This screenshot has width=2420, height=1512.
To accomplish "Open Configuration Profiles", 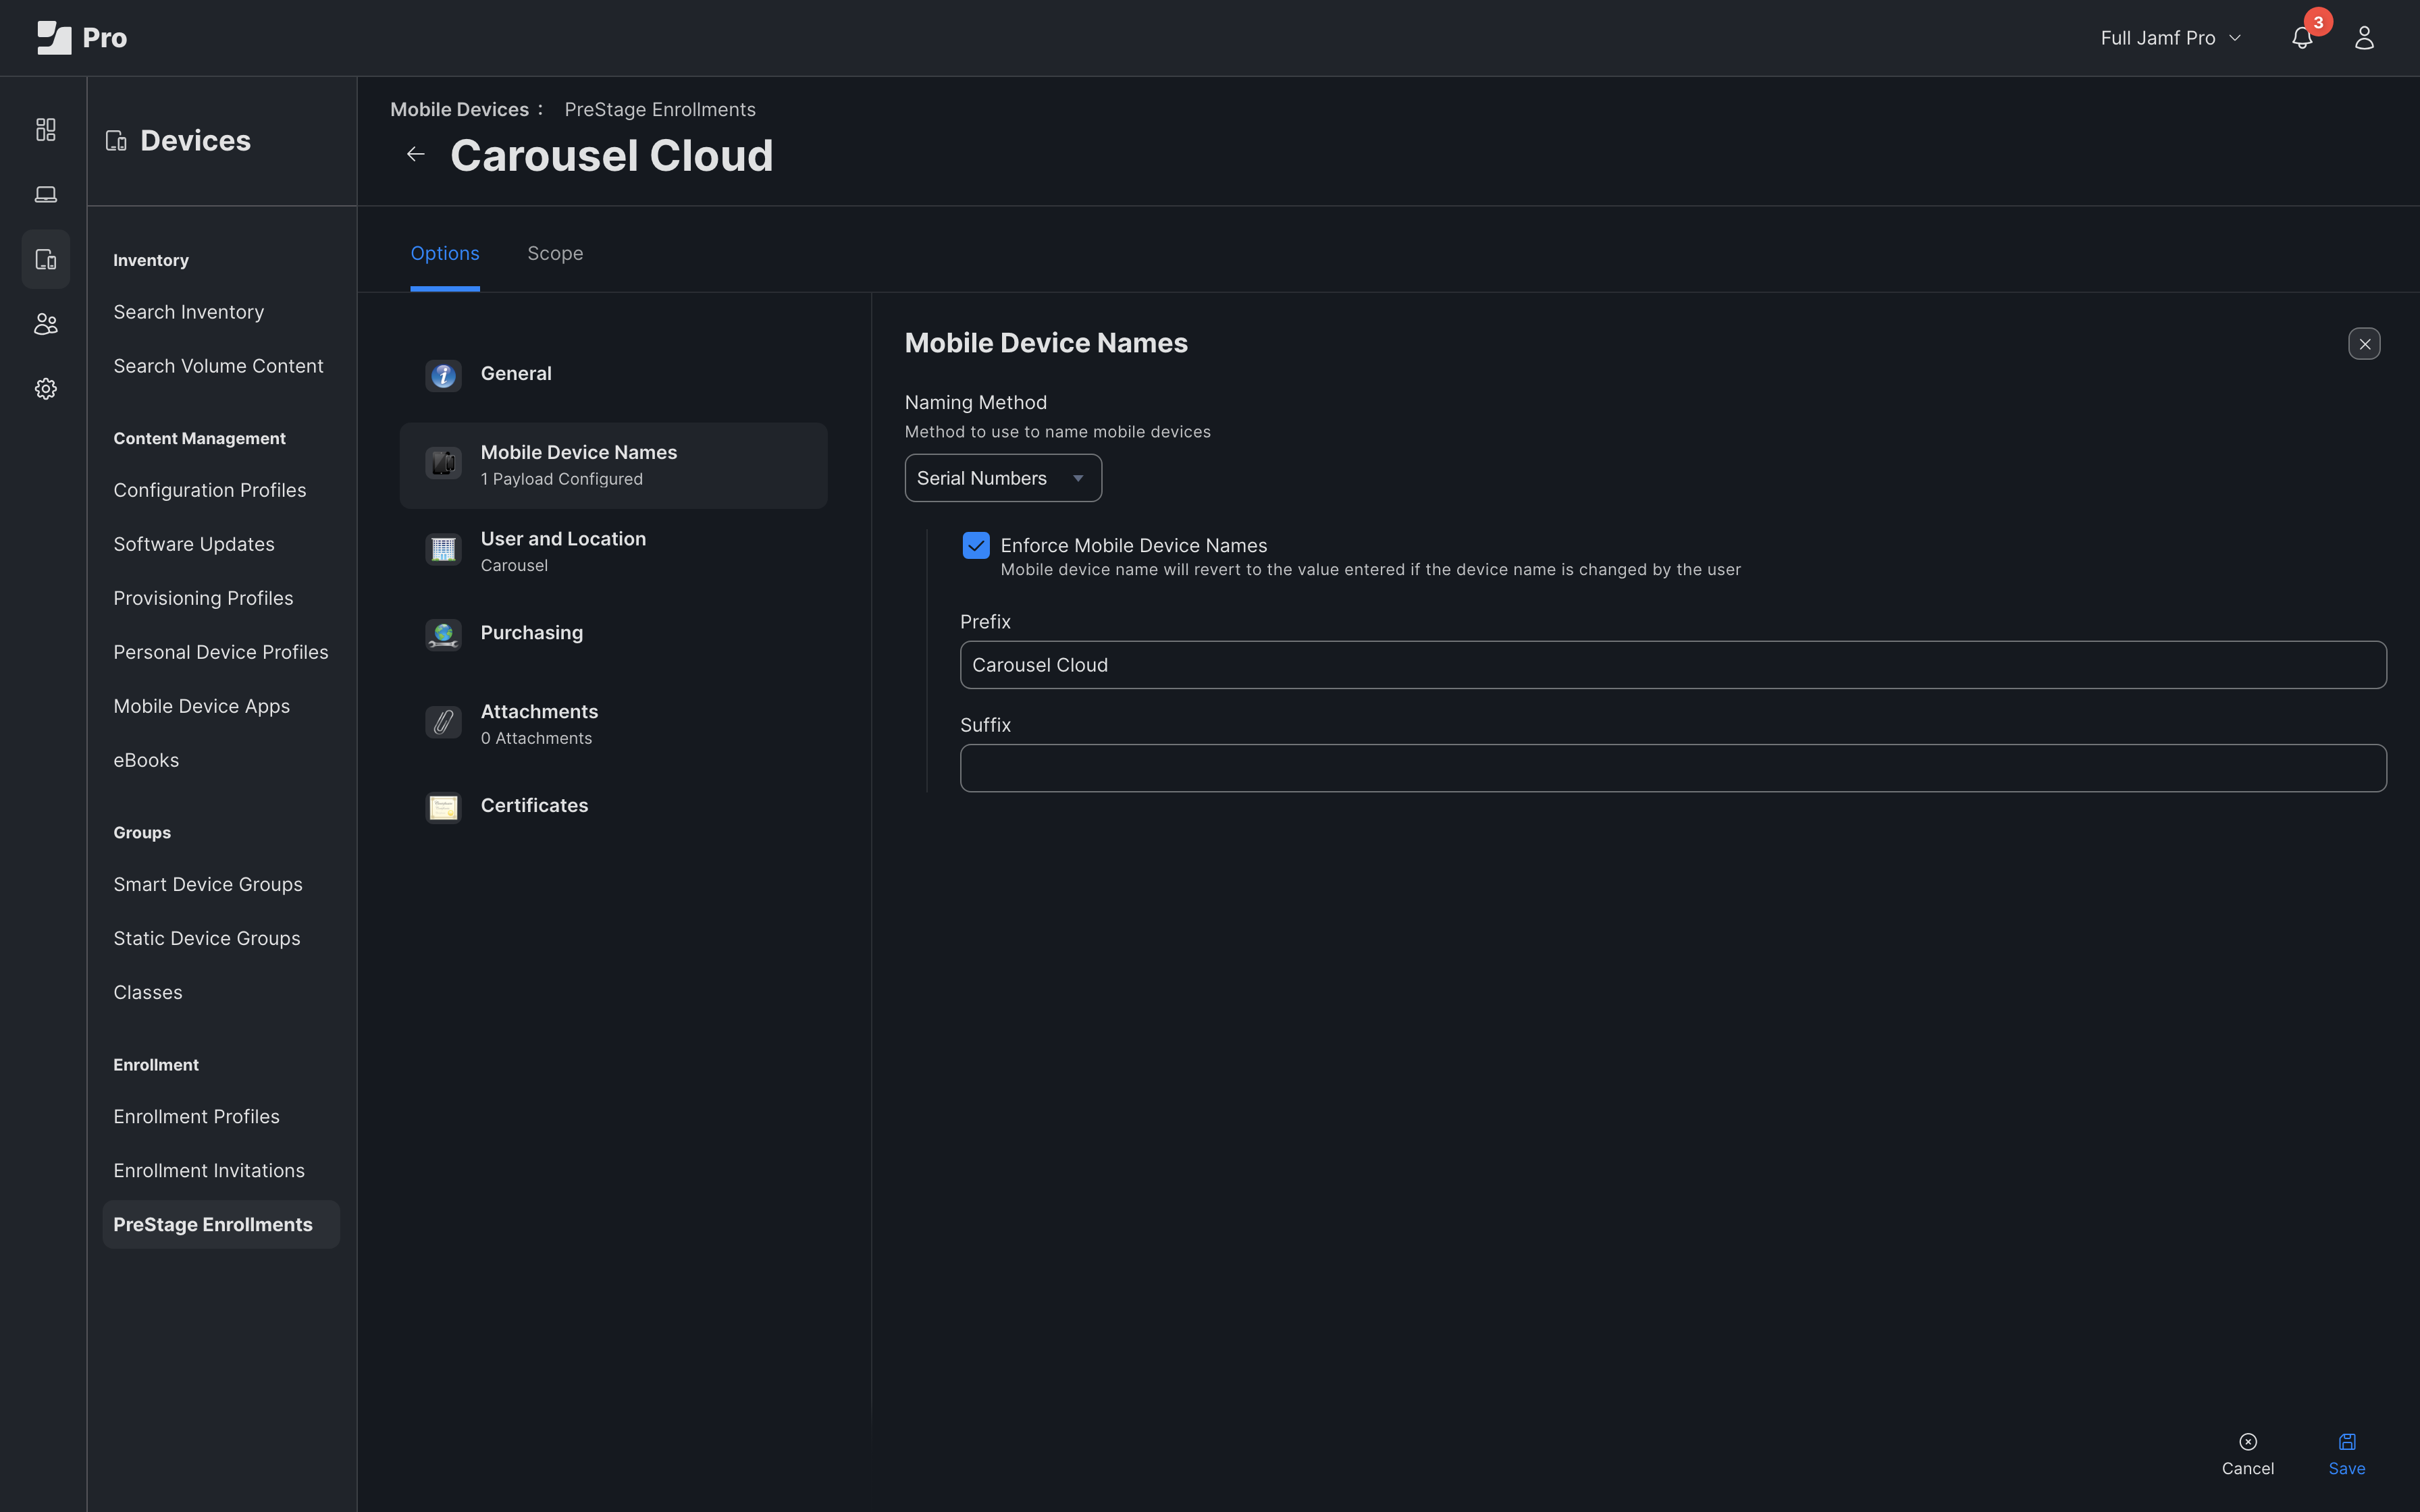I will coord(210,490).
